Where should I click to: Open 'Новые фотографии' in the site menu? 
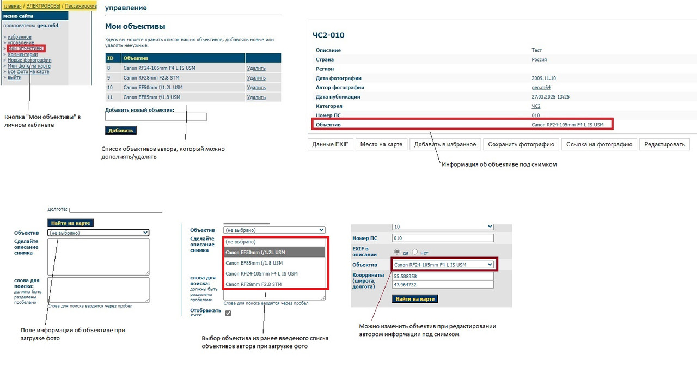[29, 60]
